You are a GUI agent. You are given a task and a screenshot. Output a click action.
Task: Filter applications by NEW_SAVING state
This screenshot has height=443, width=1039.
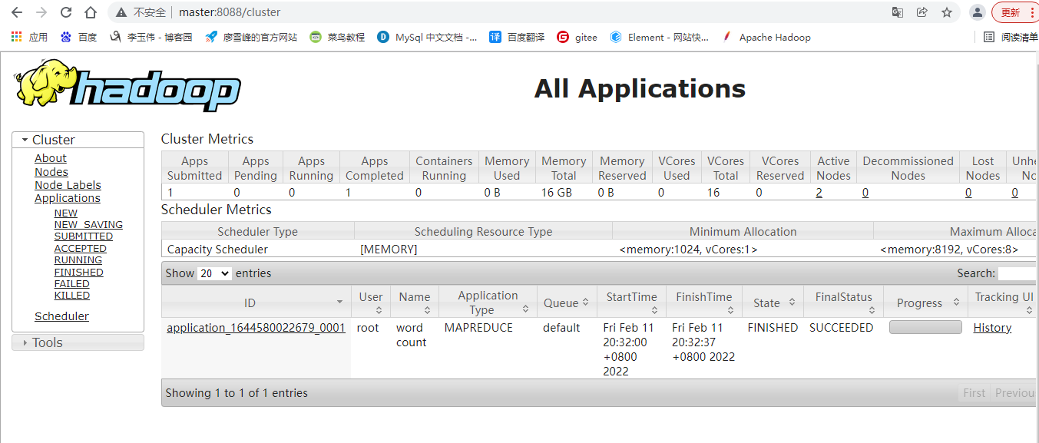(x=88, y=225)
